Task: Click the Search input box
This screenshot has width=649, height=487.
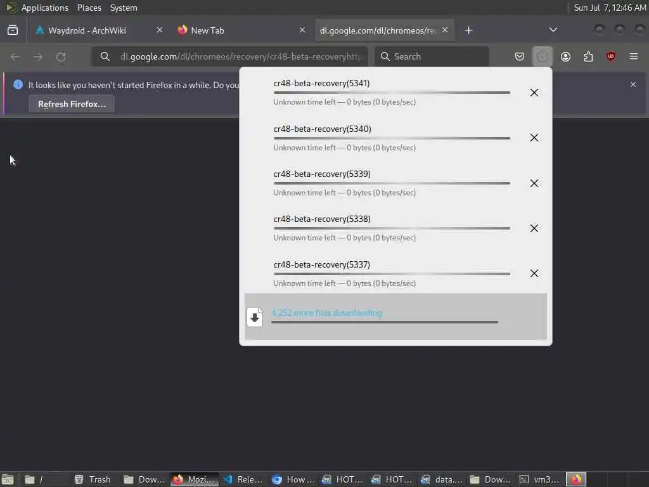Action: (432, 56)
